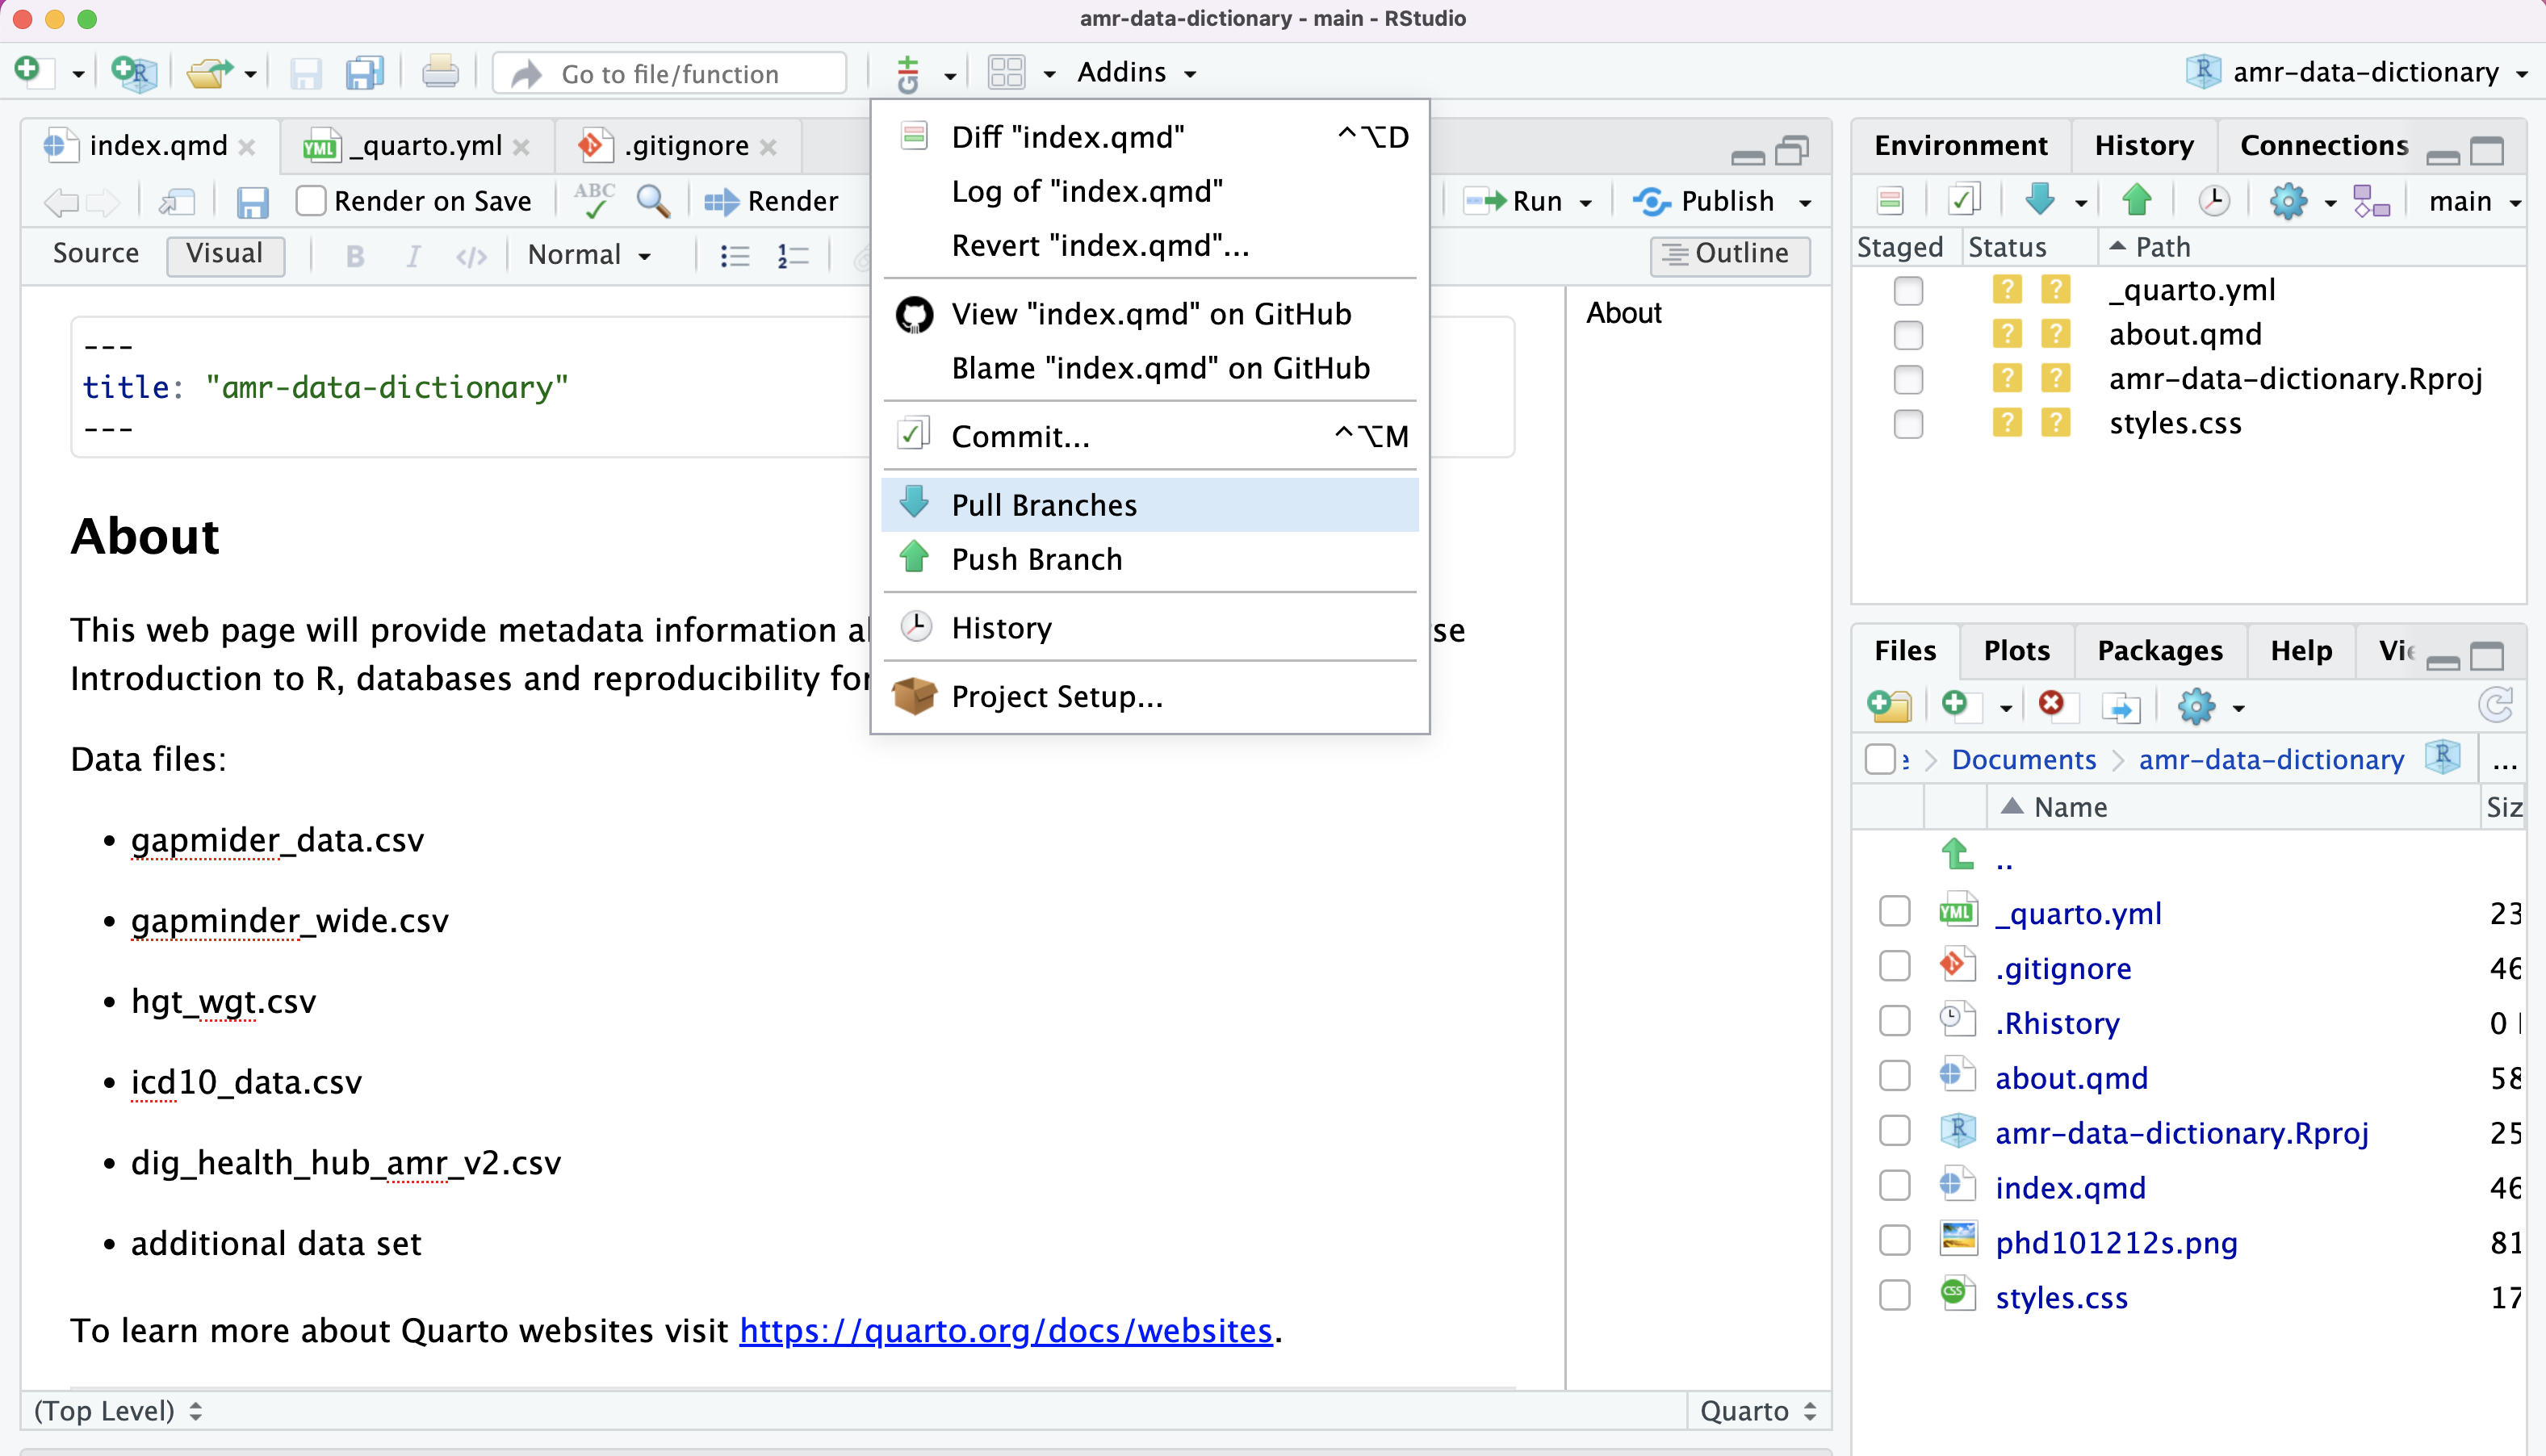This screenshot has width=2546, height=1456.
Task: Click the Files pane Rename icon
Action: [2121, 707]
